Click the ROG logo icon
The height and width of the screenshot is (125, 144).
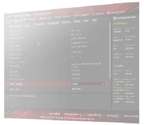coord(9,16)
